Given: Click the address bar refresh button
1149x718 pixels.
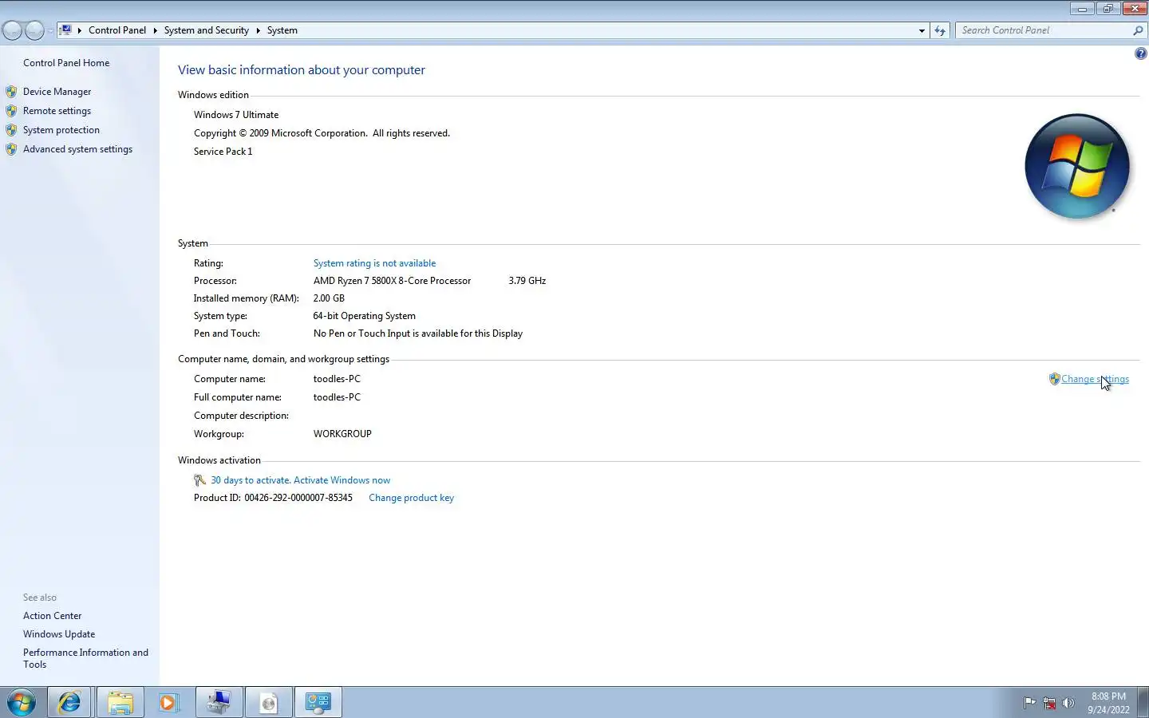Looking at the screenshot, I should [x=940, y=30].
